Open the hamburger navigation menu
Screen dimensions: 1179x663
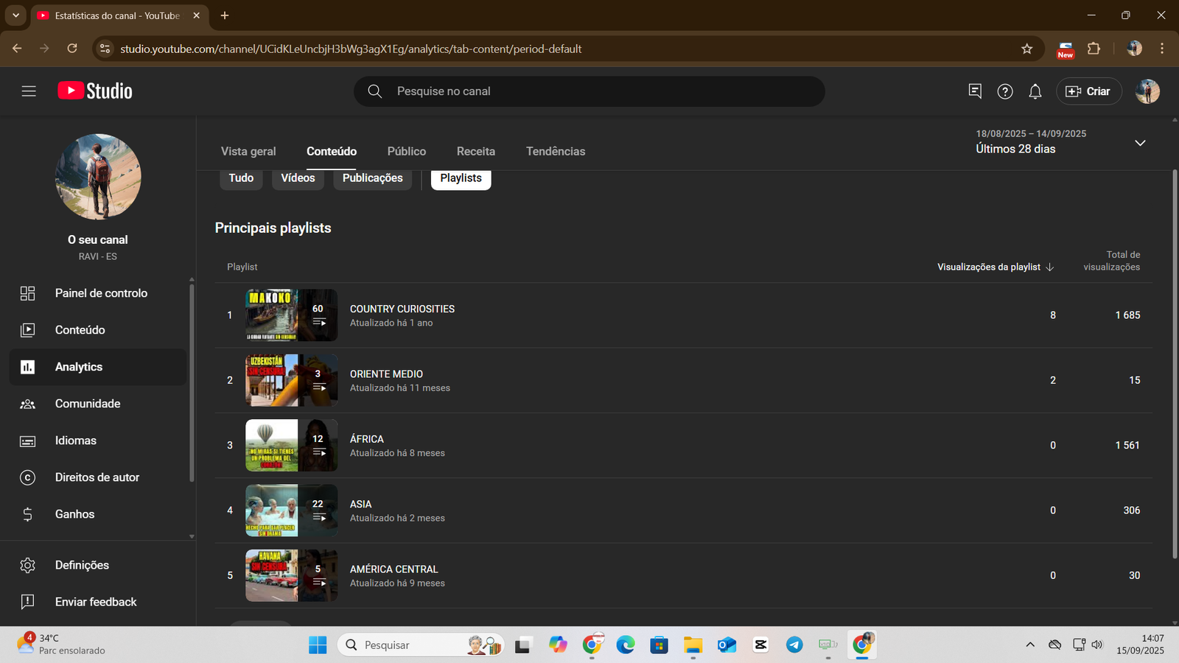[x=29, y=91]
